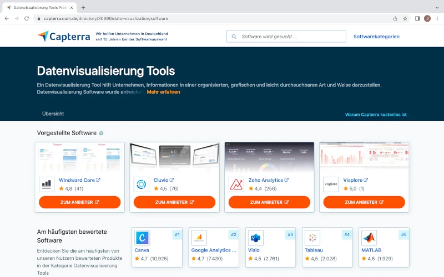444x277 pixels.
Task: Open the Cluvio product link
Action: [163, 180]
